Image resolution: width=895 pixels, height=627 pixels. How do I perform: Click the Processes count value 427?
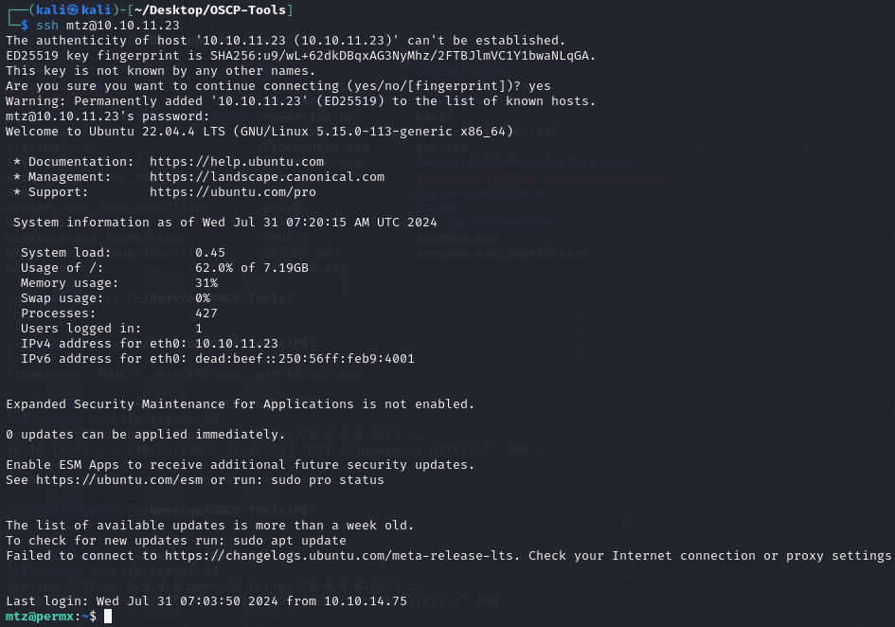[x=206, y=313]
